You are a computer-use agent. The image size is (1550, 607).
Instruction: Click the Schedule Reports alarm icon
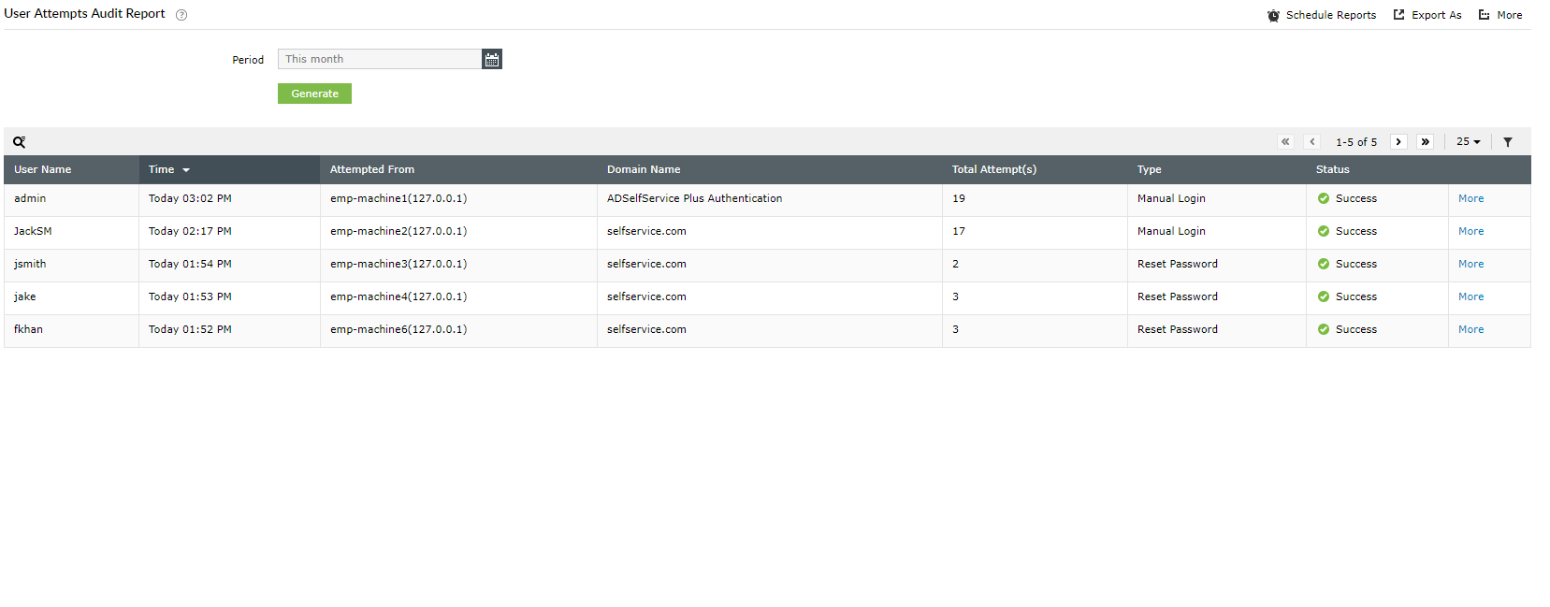[1273, 15]
